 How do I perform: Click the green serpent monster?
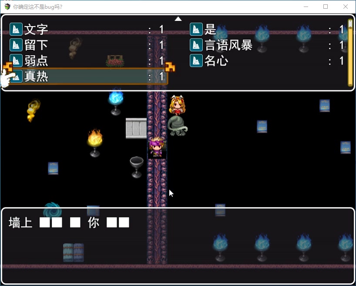177,126
